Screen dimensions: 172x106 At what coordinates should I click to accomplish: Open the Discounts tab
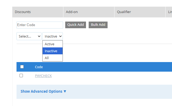[38, 12]
